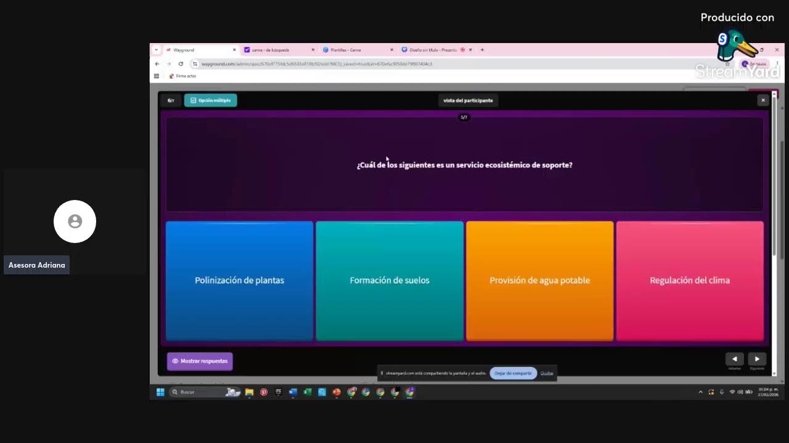Click the 'vista del participante' label
The image size is (789, 443).
468,100
